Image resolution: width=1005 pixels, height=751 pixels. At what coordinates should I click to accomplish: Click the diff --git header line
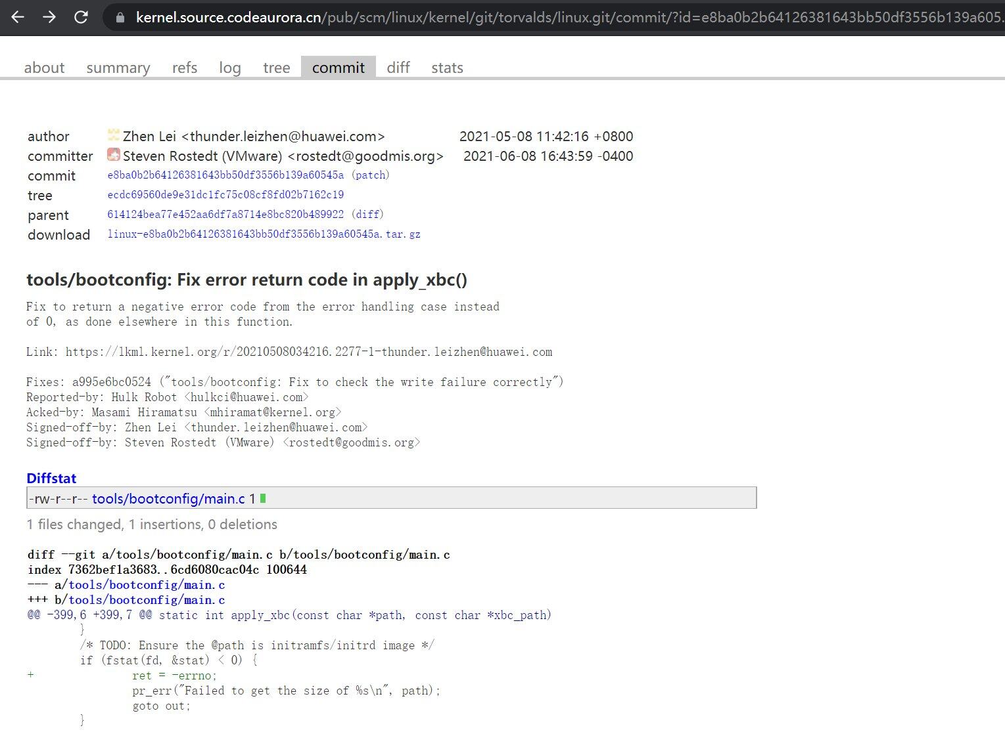tap(239, 555)
